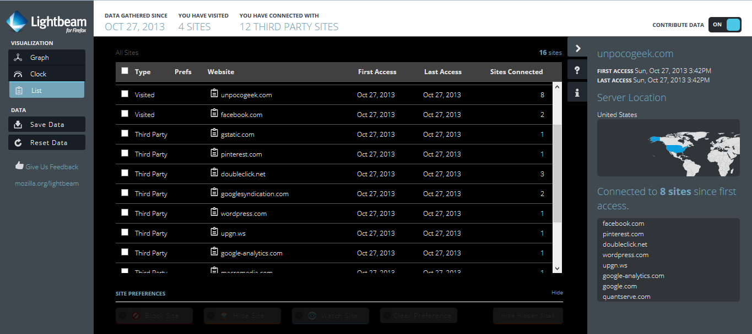The image size is (752, 334).
Task: Click the clipboard icon beside googlesyndication.com
Action: (x=214, y=193)
